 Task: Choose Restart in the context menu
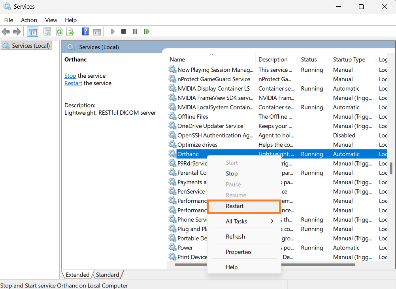tap(244, 206)
